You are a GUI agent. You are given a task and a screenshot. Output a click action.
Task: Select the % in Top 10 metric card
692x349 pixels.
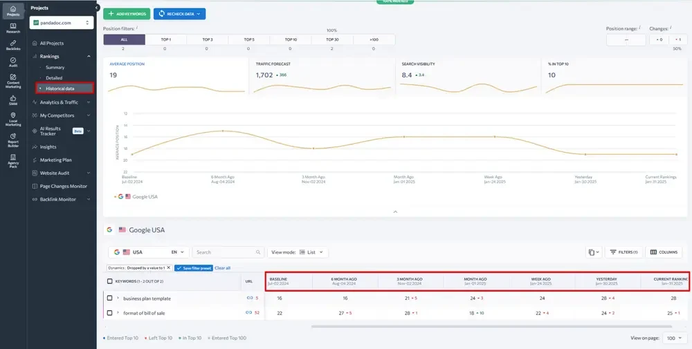[x=614, y=76]
